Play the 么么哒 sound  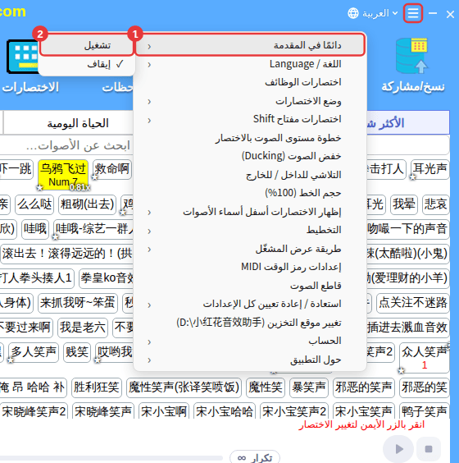pyautogui.click(x=34, y=204)
